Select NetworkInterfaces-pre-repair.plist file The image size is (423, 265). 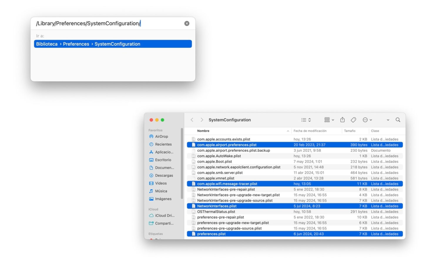[295, 190]
